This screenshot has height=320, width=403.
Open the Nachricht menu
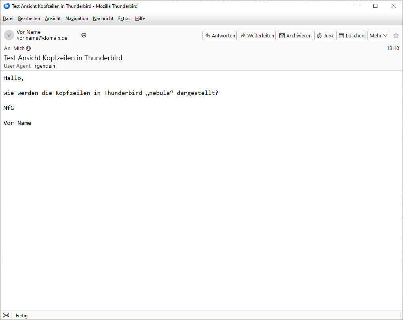click(x=103, y=18)
